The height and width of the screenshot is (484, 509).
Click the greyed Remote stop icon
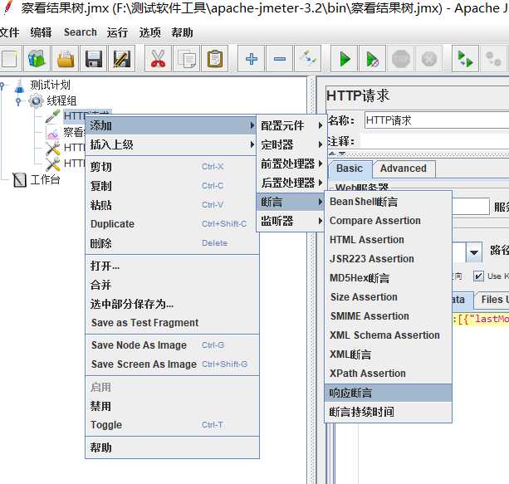tap(493, 59)
